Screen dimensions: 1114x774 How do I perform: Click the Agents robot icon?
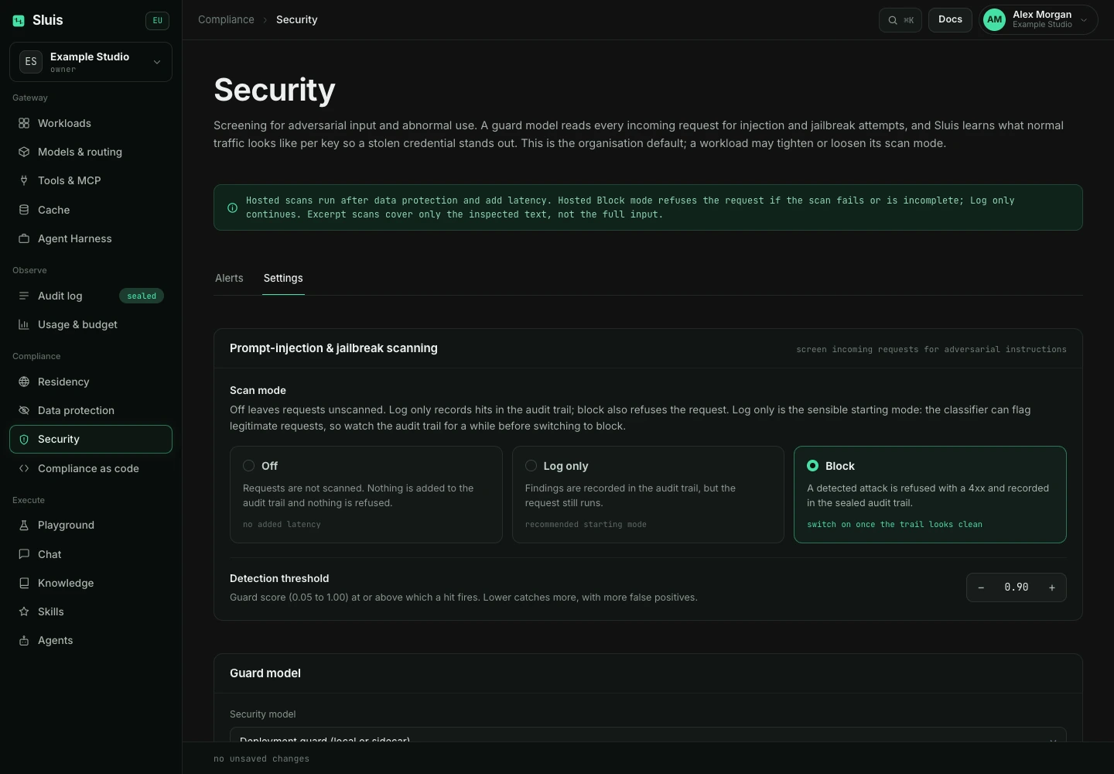24,640
